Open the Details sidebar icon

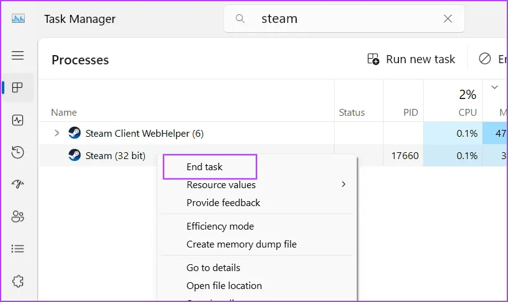(x=18, y=249)
